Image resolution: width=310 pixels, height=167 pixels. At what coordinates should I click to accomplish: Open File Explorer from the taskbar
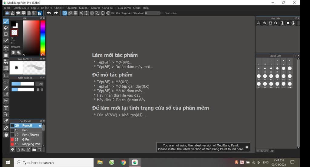pyautogui.click(x=100, y=162)
